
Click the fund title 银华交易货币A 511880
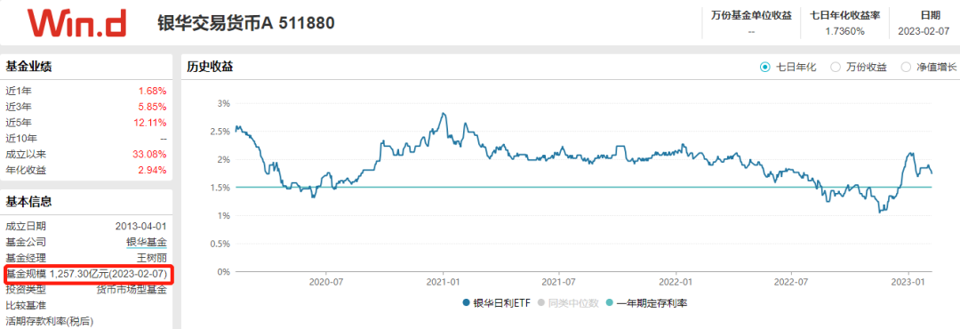pos(246,23)
